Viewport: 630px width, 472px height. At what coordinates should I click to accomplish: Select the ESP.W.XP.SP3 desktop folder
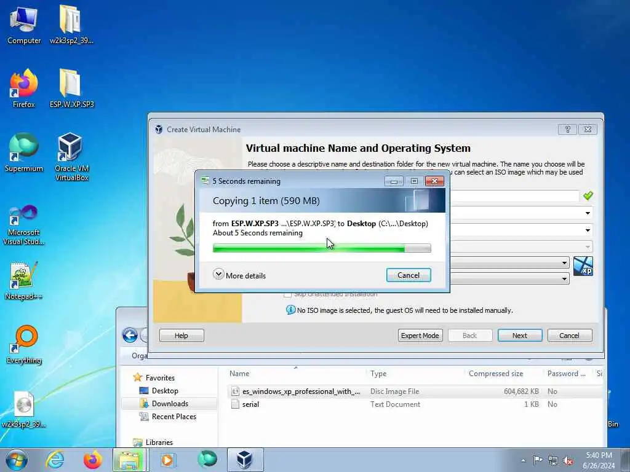[x=71, y=88]
